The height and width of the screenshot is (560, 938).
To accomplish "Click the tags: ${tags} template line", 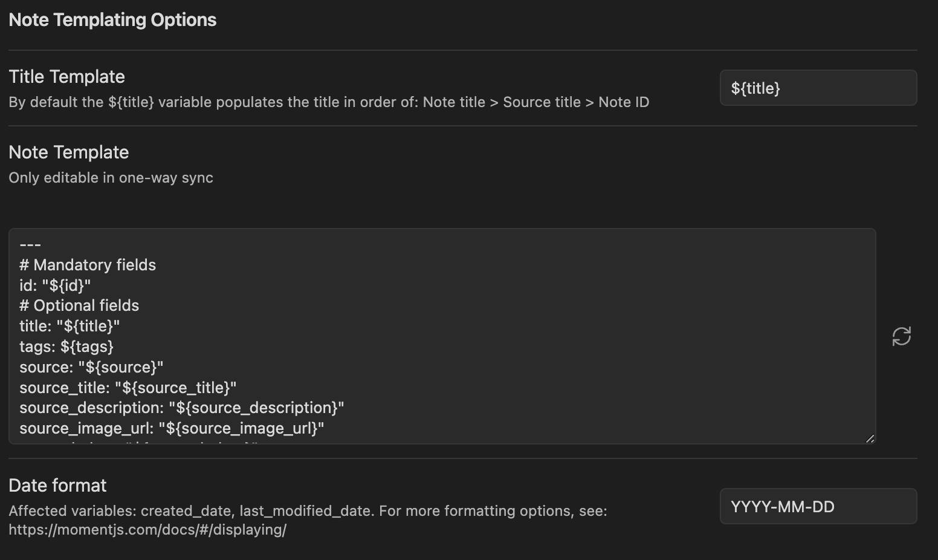I will 66,347.
